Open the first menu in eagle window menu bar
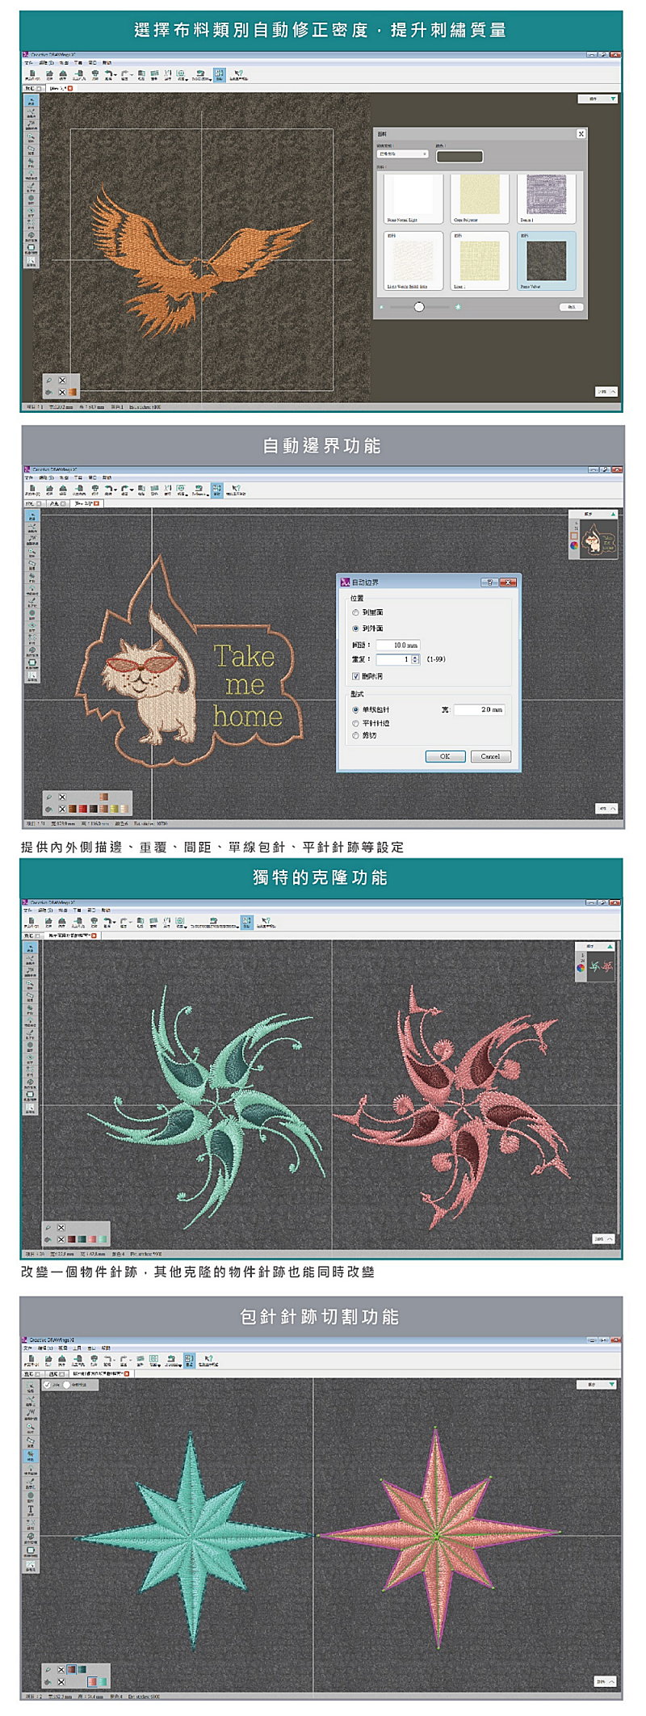This screenshot has width=646, height=1716. [28, 62]
